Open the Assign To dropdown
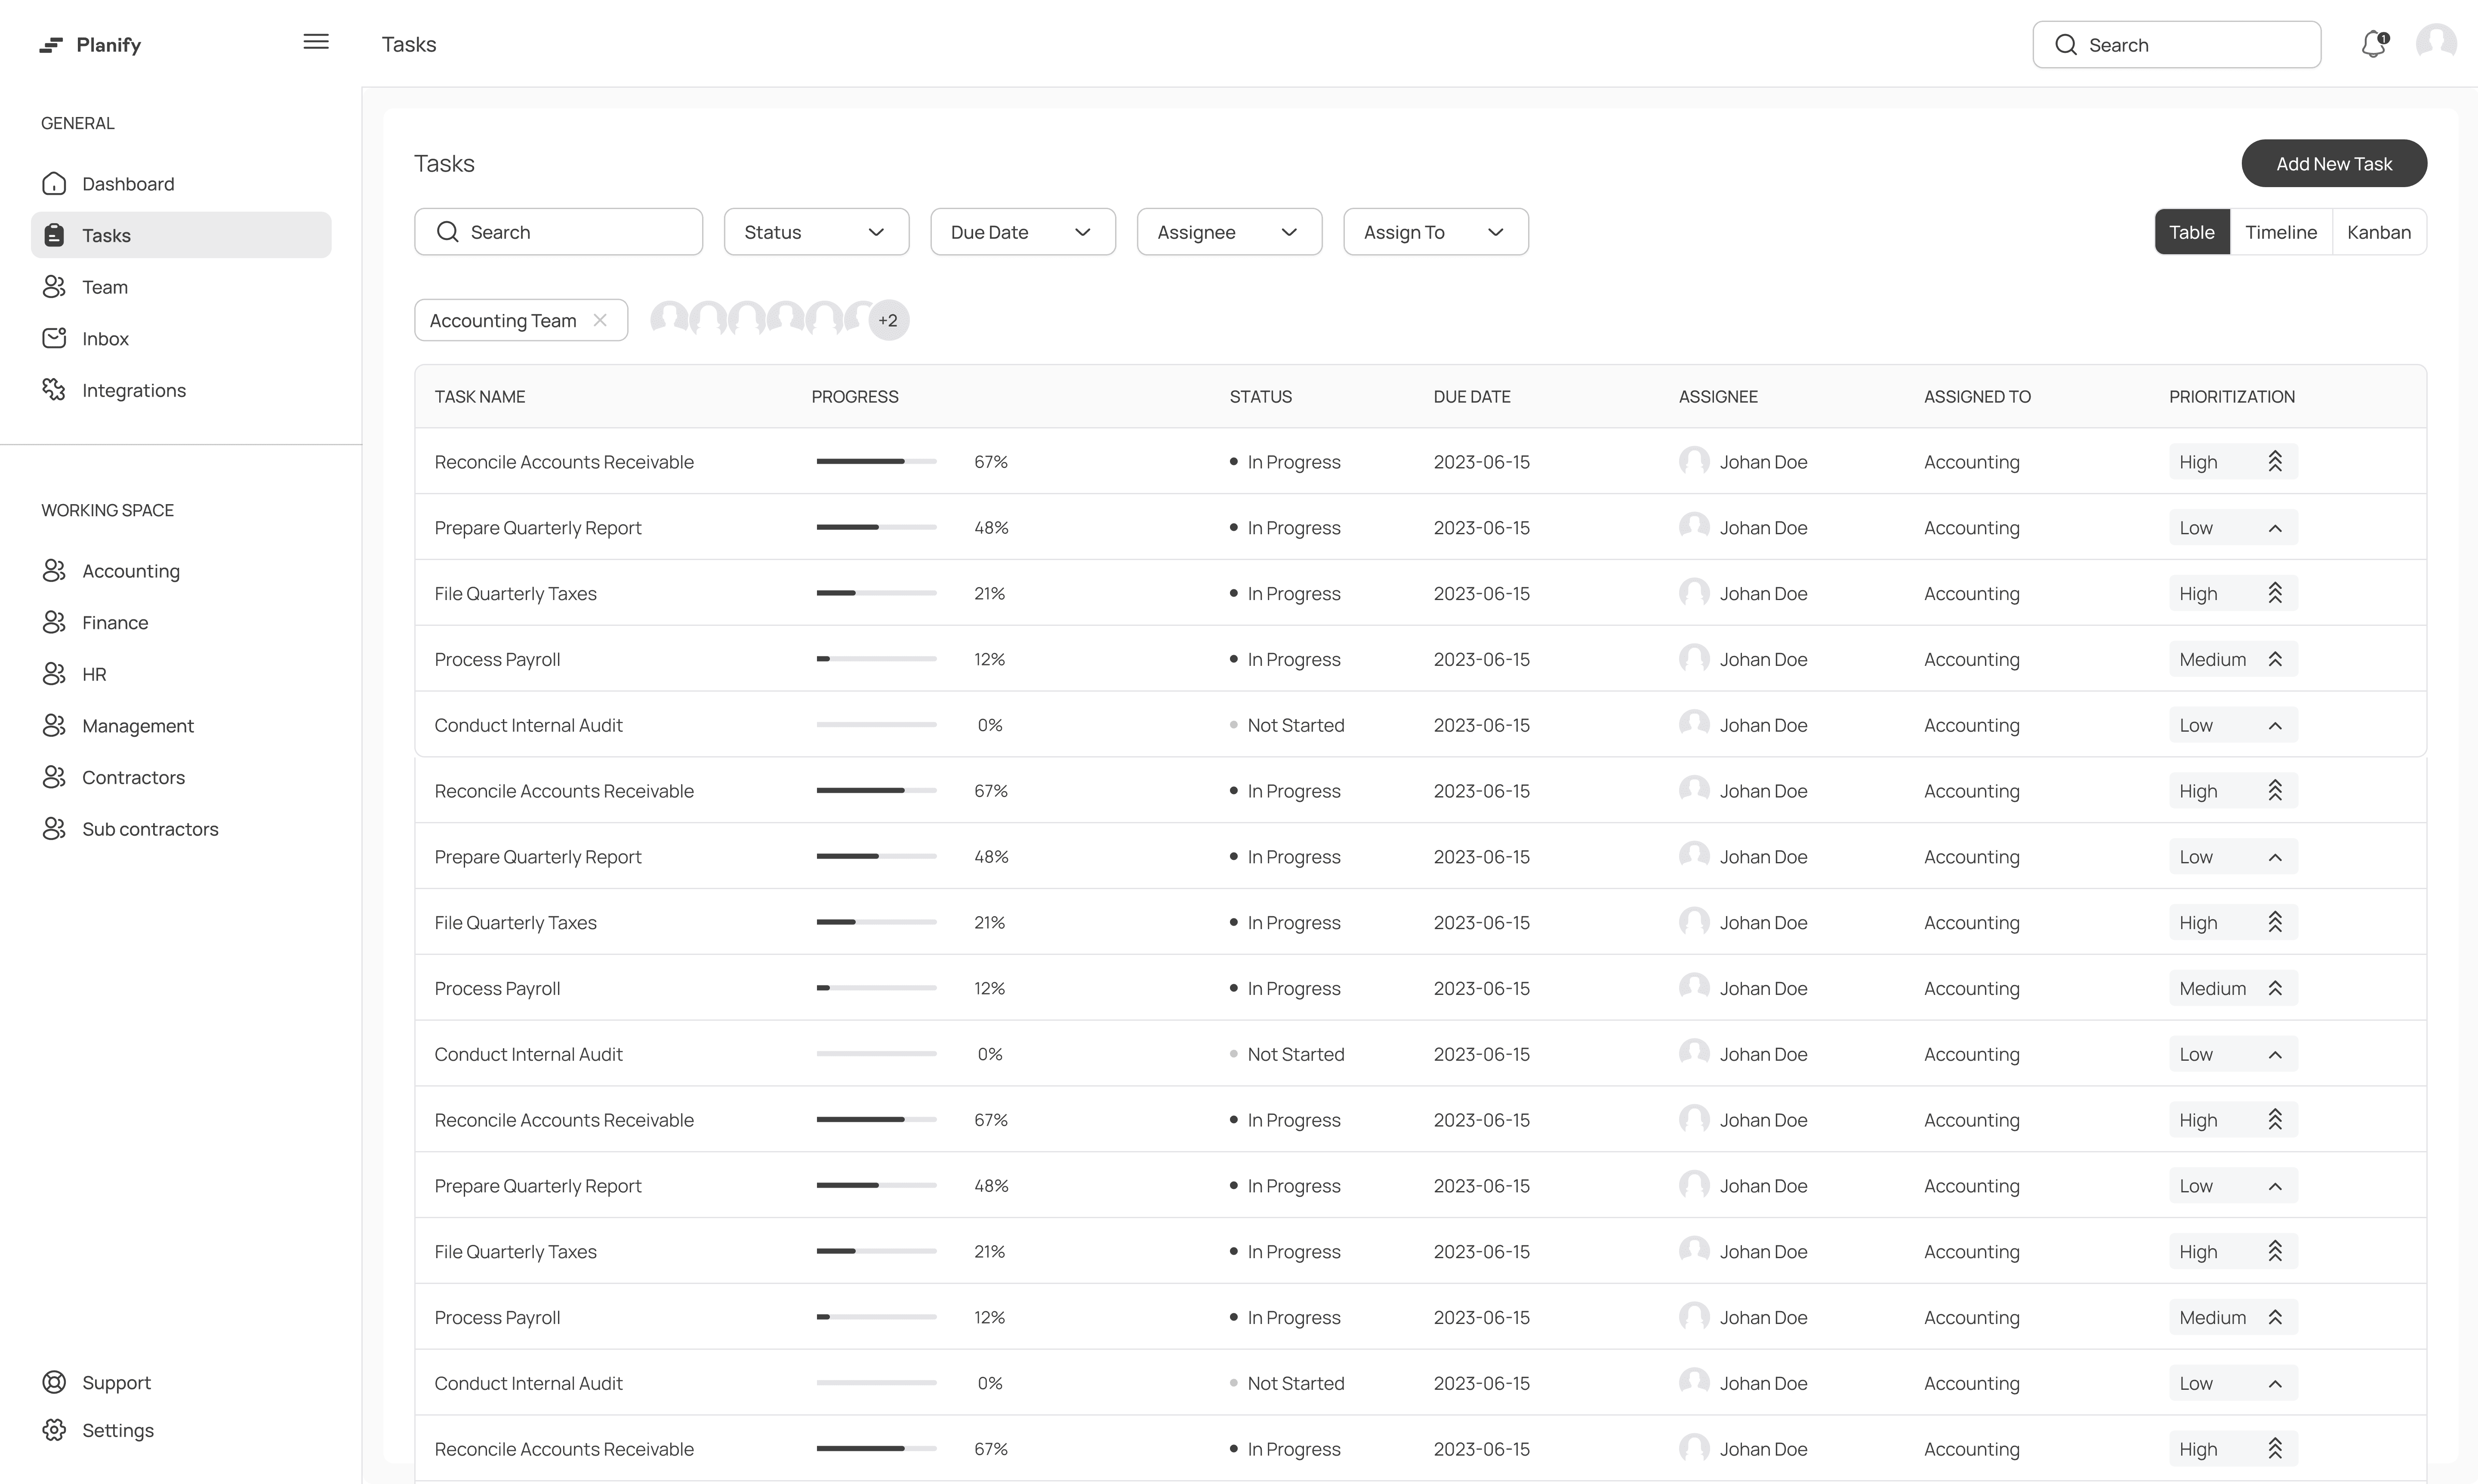This screenshot has height=1484, width=2478. [x=1435, y=232]
